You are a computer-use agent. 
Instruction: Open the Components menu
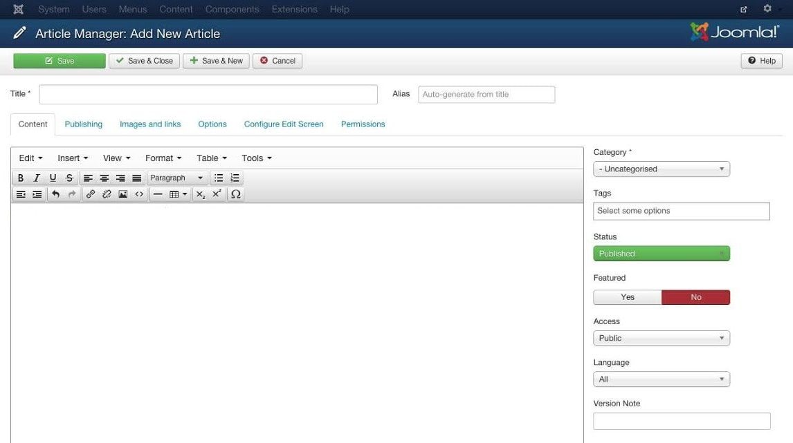(x=232, y=9)
